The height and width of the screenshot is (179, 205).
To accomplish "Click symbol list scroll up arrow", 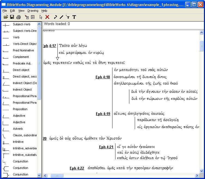I will pos(39,24).
